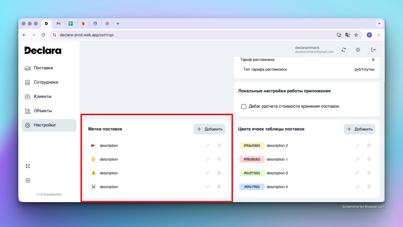Collapse the sidebar with the hamburger icon
The width and height of the screenshot is (403, 227).
[28, 180]
